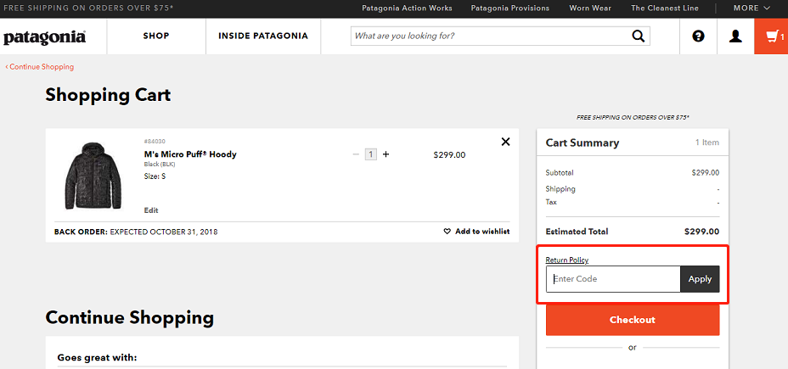Screen dimensions: 788x369
Task: Click the item price $299.00
Action: click(449, 154)
